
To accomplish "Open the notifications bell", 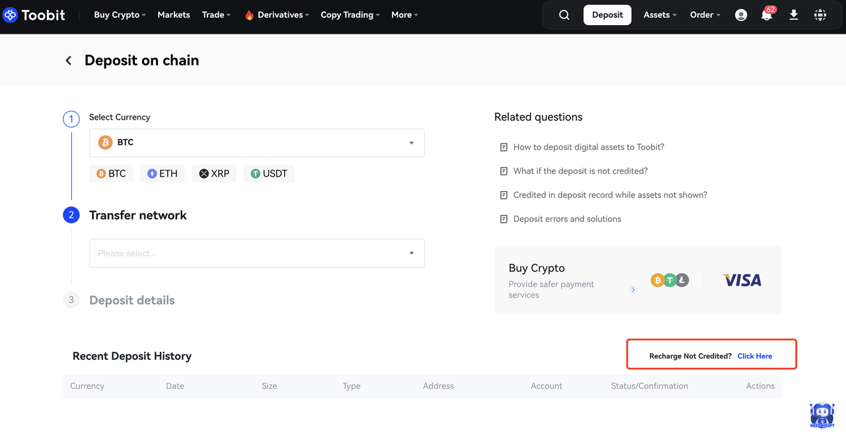I will coord(767,15).
